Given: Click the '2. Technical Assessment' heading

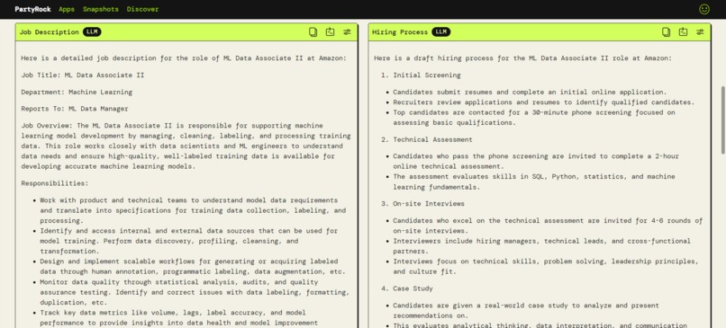Looking at the screenshot, I should (x=427, y=139).
